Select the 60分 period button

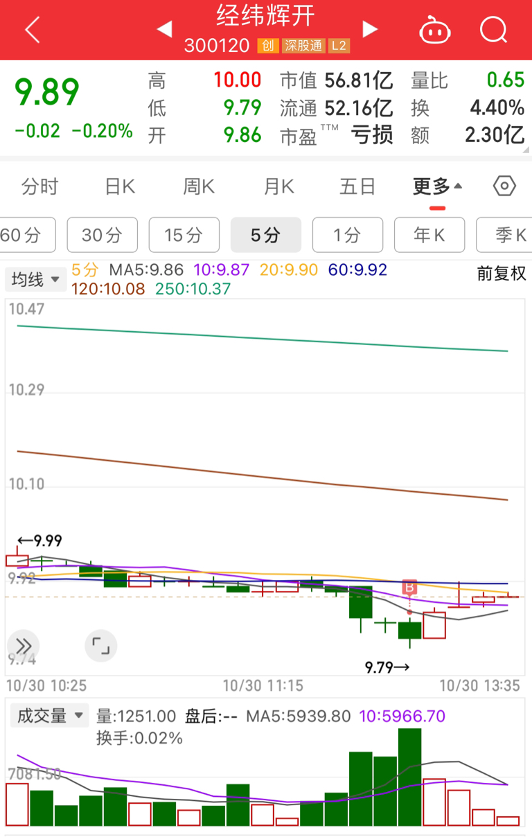[x=28, y=235]
